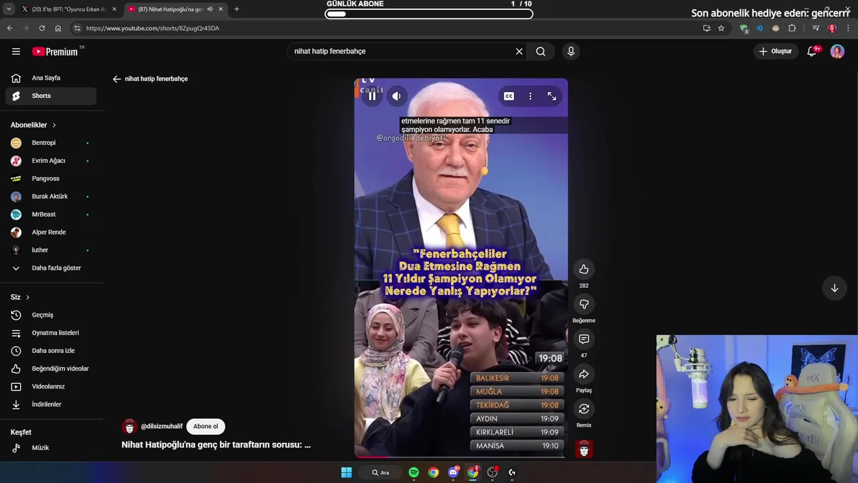Open @dilsizmuhalif channel link
Viewport: 858px width, 483px height.
[x=162, y=426]
